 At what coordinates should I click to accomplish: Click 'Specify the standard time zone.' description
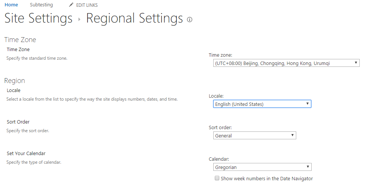(37, 58)
